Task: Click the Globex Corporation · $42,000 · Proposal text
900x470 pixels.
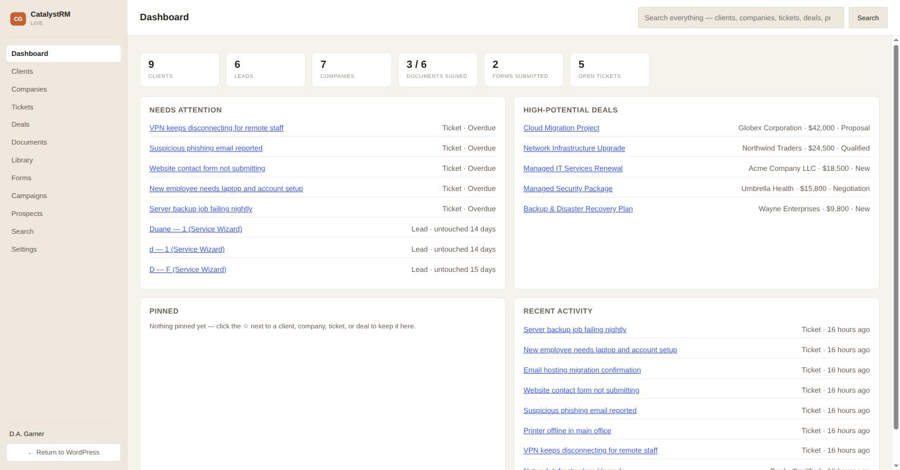Action: 804,128
